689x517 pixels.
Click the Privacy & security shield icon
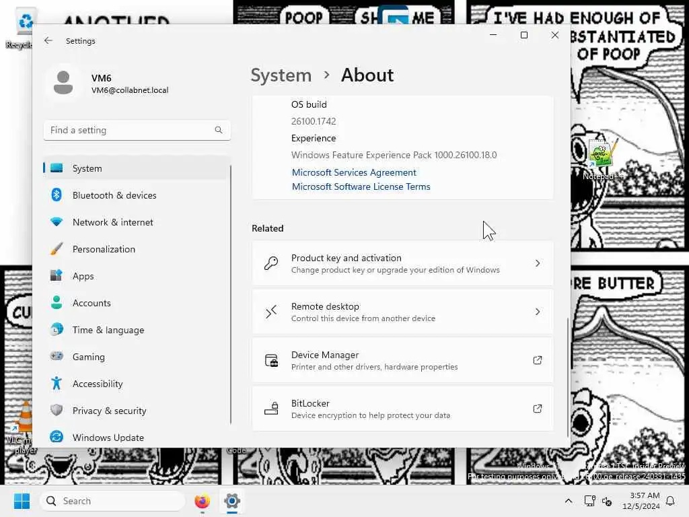coord(57,410)
